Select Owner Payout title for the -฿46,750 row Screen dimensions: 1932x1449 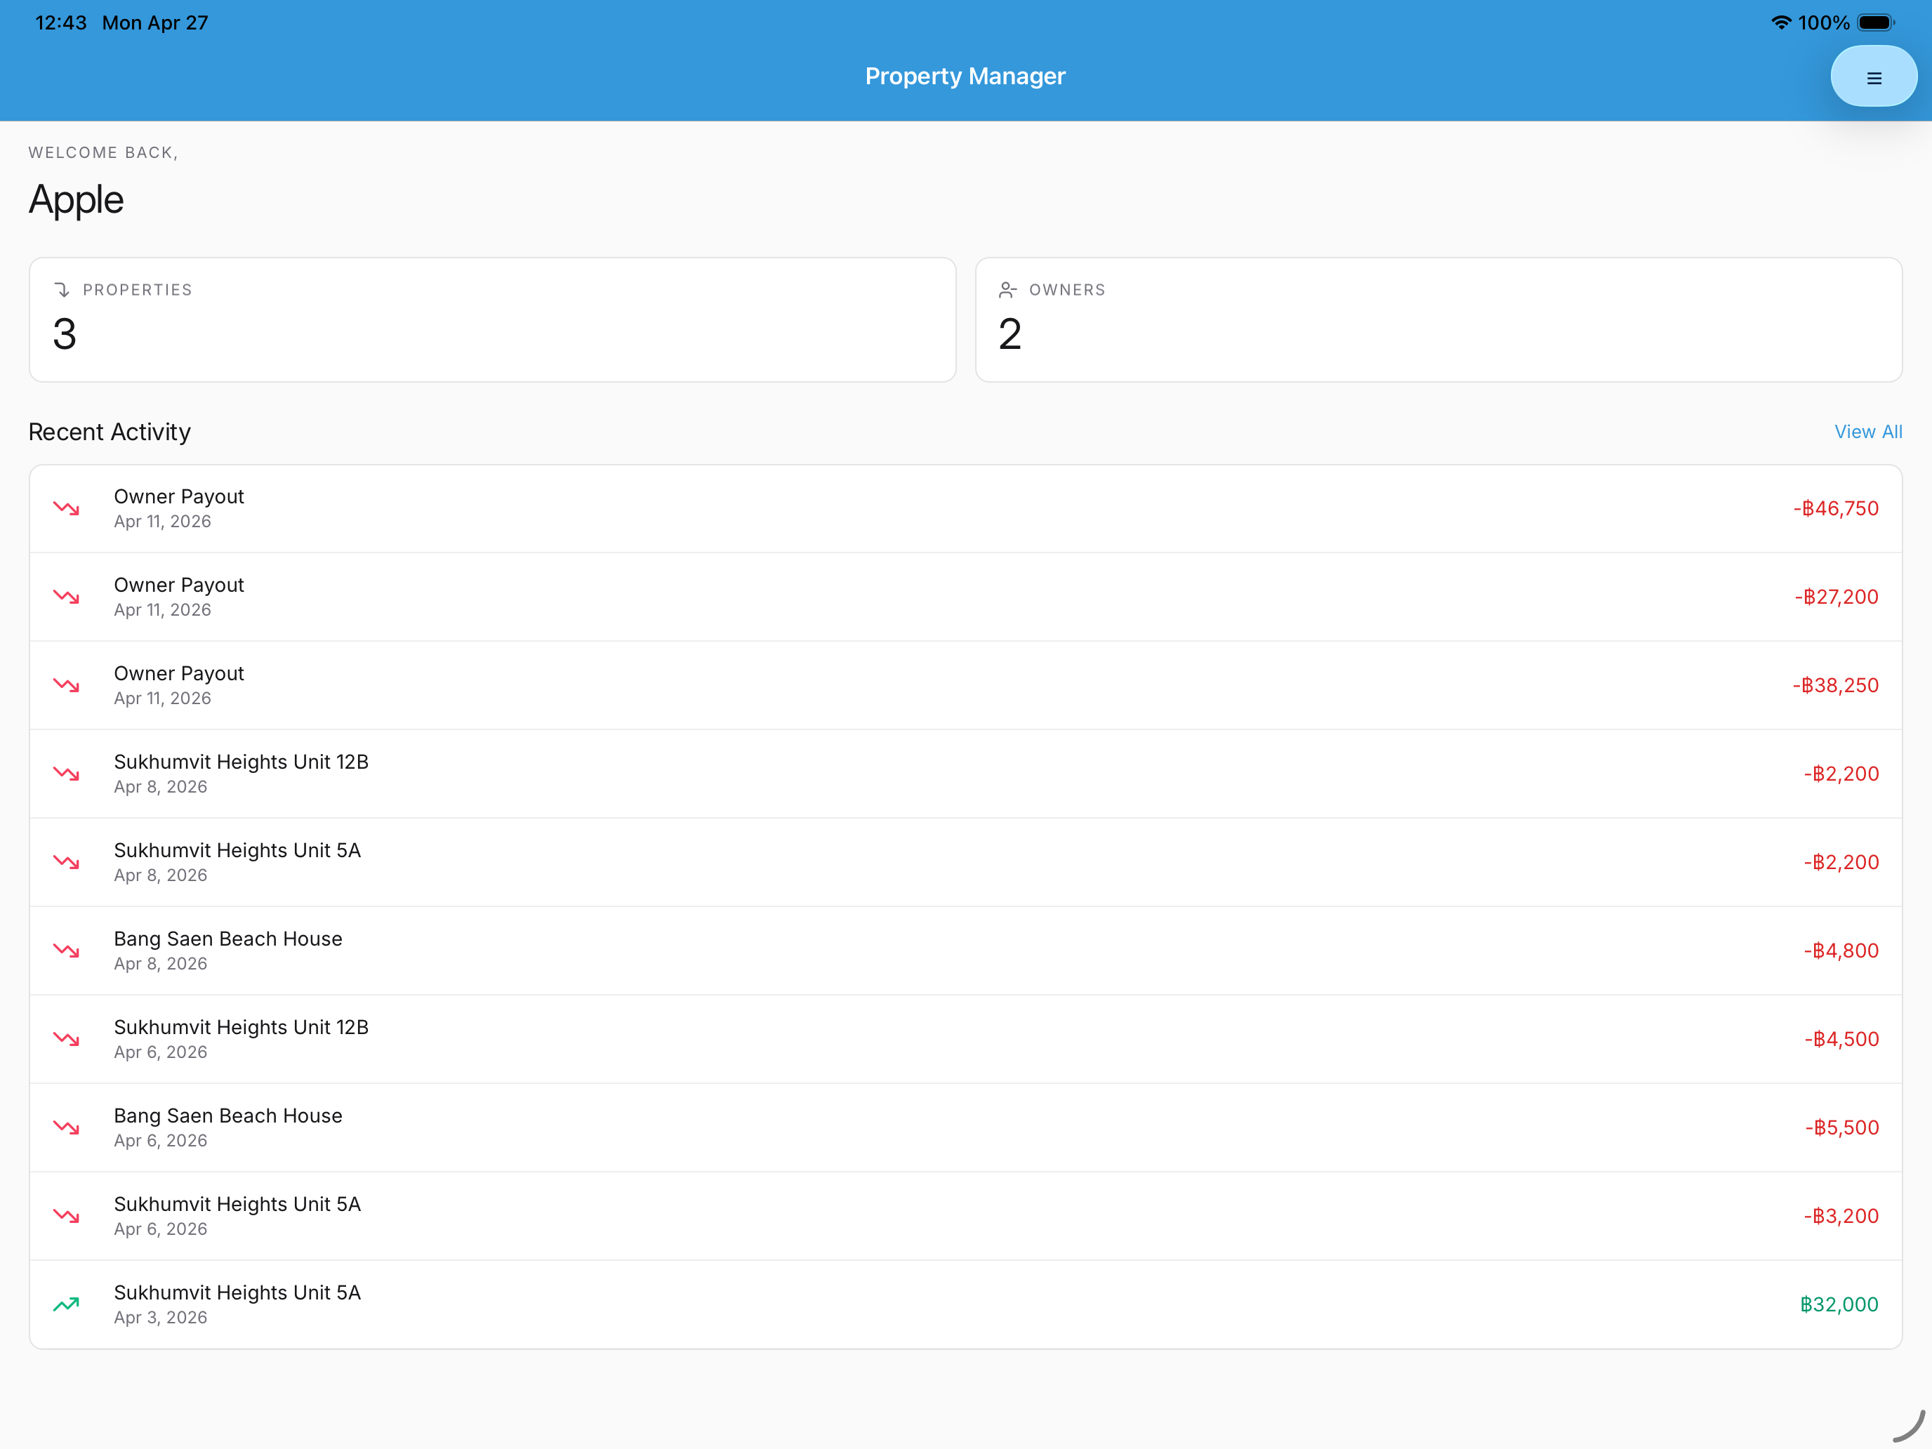[179, 496]
